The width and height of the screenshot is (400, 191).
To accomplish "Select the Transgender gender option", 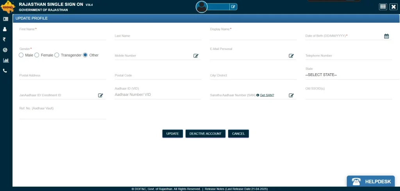I will pyautogui.click(x=57, y=55).
